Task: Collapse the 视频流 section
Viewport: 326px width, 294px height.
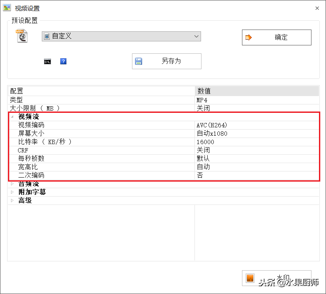Action: tap(12, 117)
